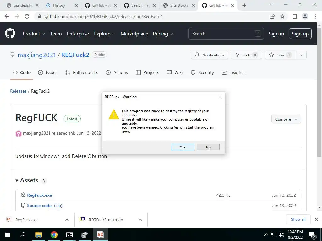Screen dimensions: 322x241
Task: Open the REGFuck2 repository link
Action: (75, 55)
